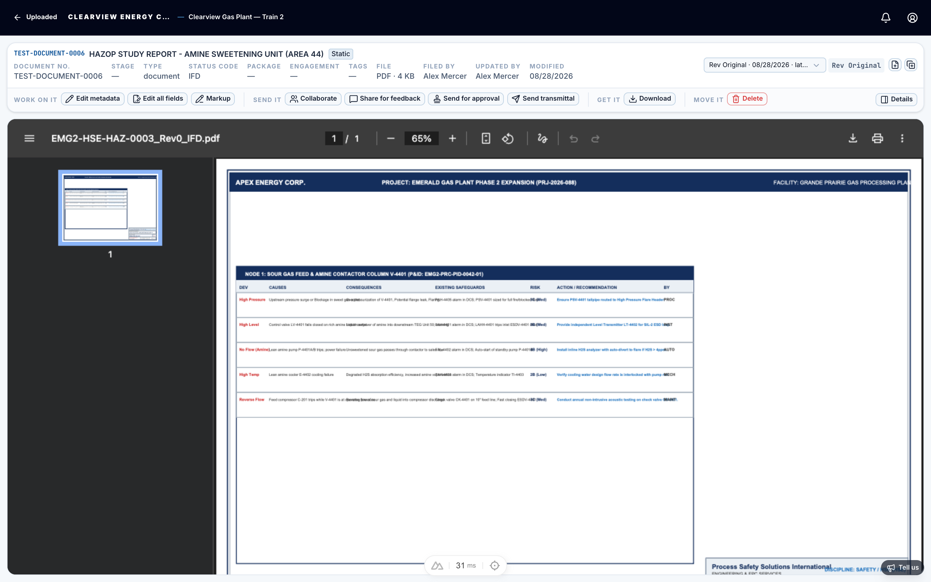Click Send transmittal button
Screen dimensions: 931x582
tap(543, 99)
